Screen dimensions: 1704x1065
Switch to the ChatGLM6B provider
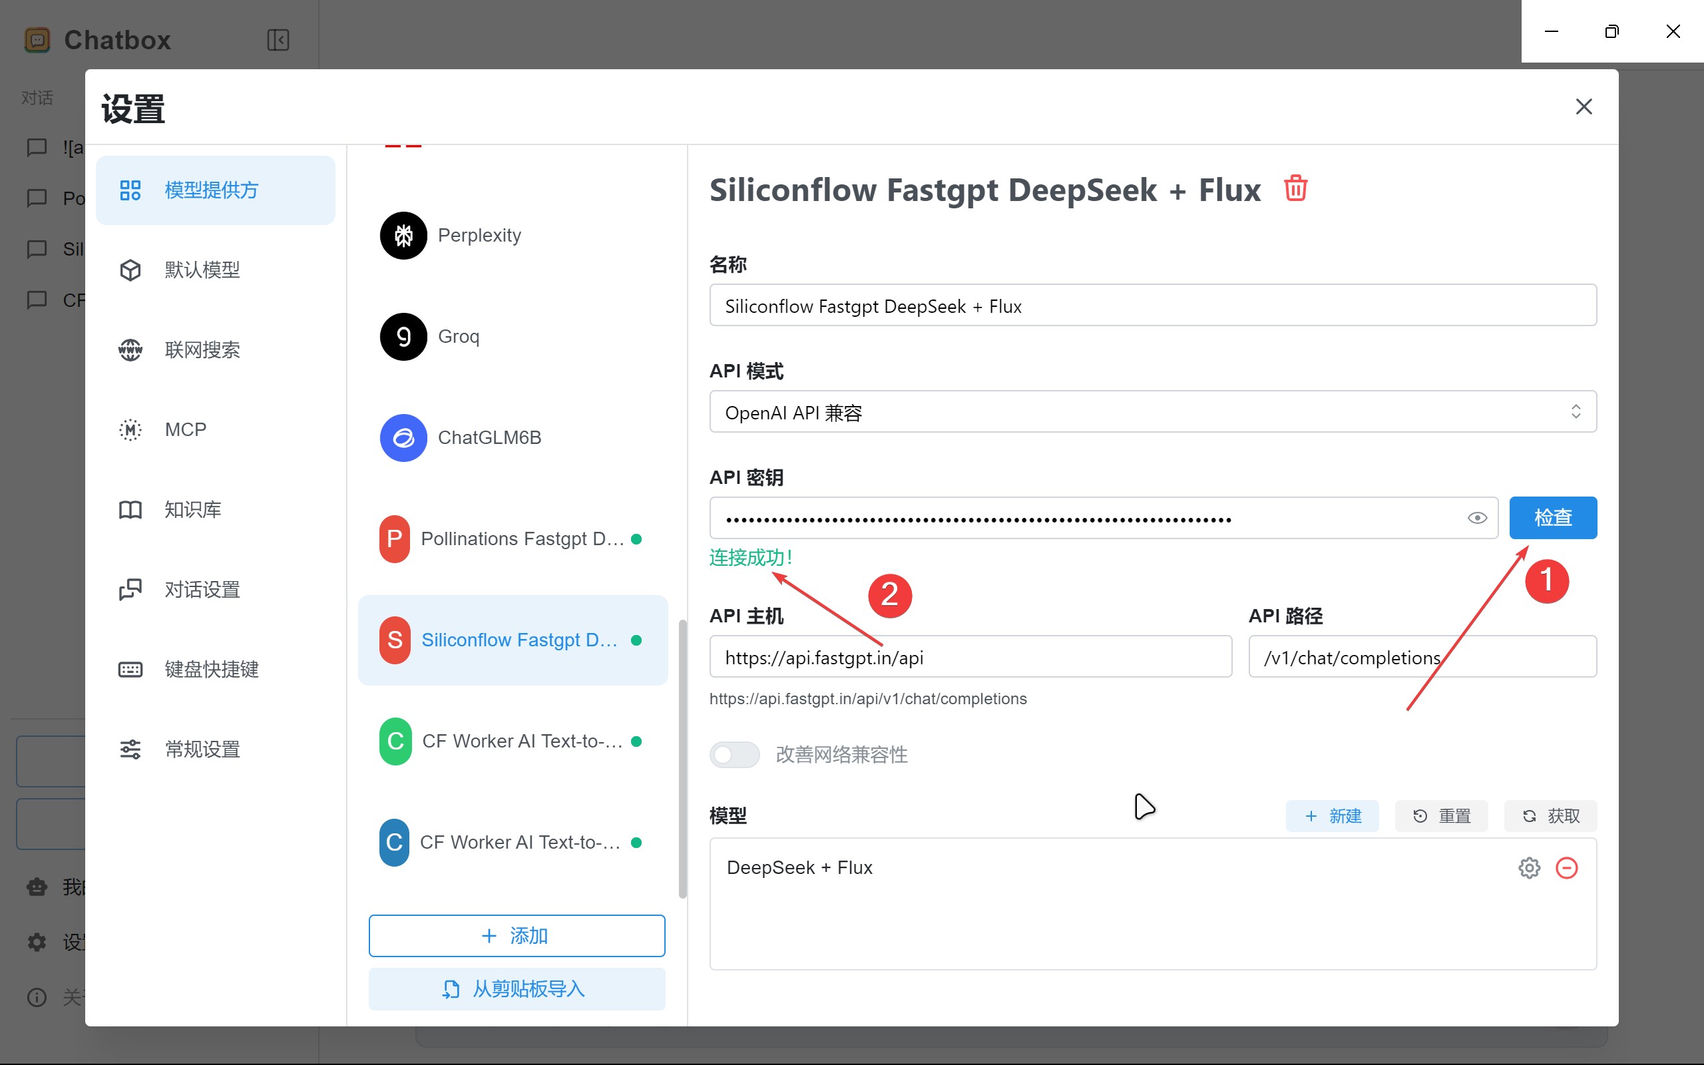pos(489,437)
